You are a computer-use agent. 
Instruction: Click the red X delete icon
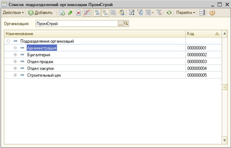pyautogui.click(x=78, y=13)
